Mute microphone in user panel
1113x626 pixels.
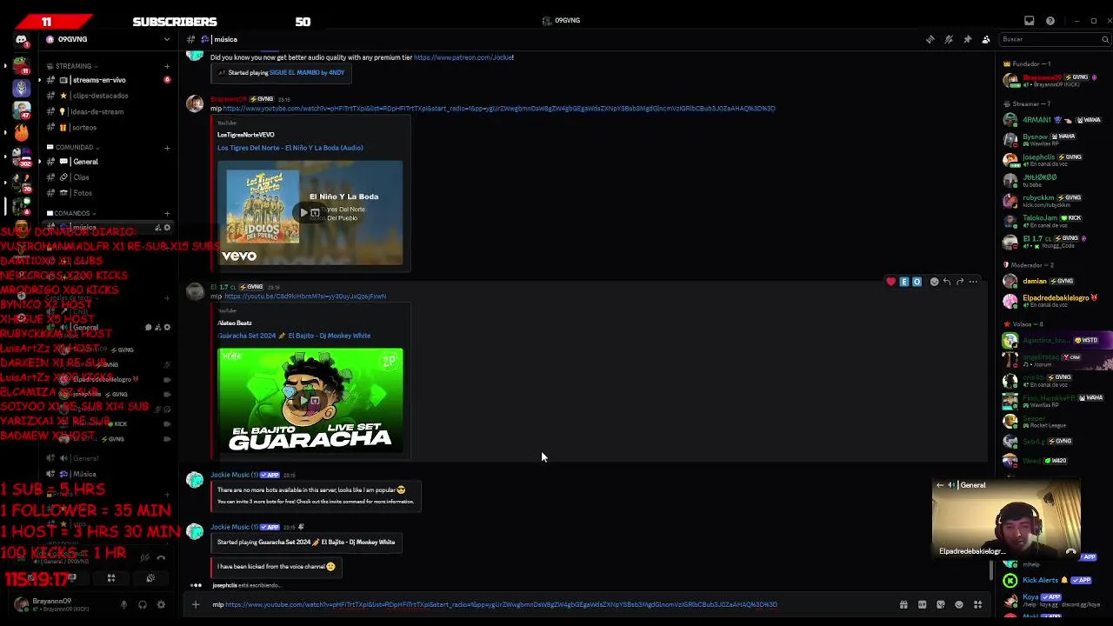[x=123, y=604]
